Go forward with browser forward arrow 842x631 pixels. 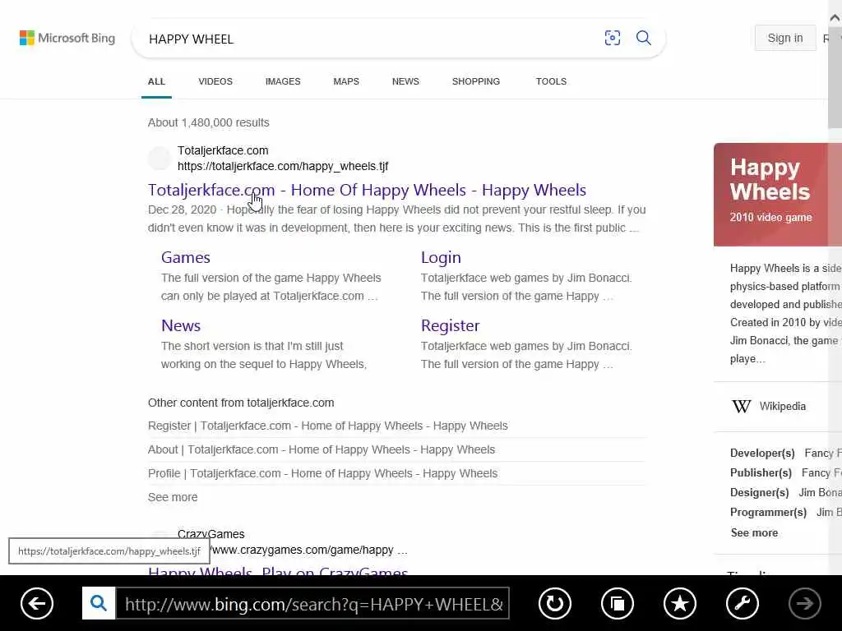click(805, 604)
